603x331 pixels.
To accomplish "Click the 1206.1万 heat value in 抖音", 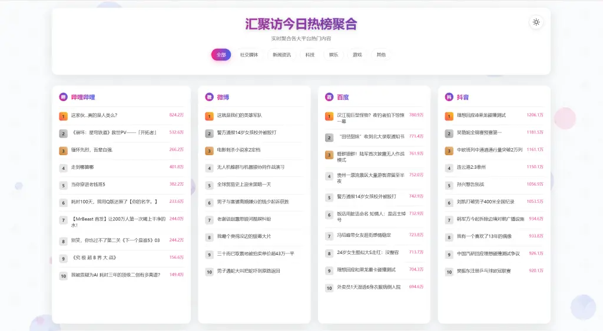I will point(535,115).
